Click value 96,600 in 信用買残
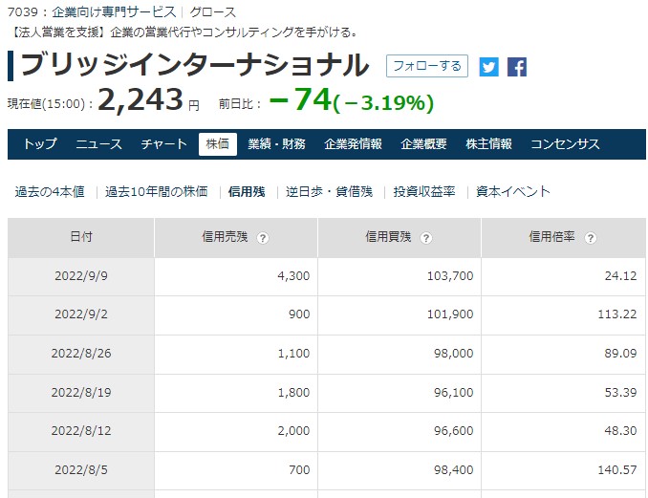The width and height of the screenshot is (648, 498). (453, 431)
